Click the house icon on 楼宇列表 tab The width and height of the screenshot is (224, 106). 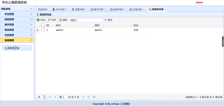[92, 9]
